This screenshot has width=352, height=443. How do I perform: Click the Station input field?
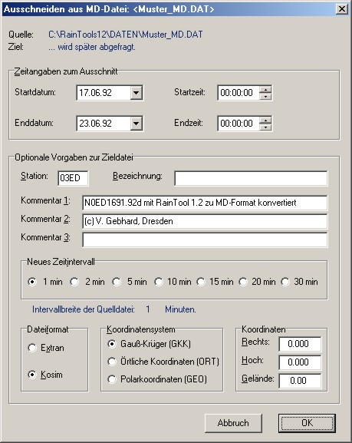tap(73, 178)
